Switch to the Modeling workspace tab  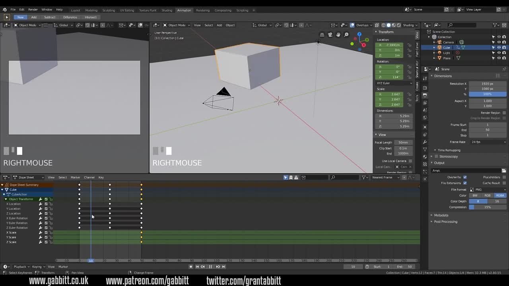(x=92, y=10)
